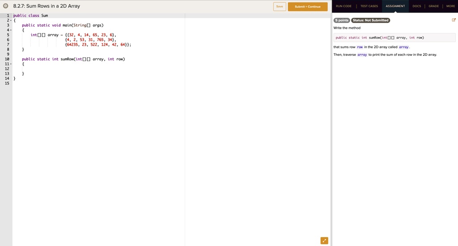Viewport: 458px width, 246px height.
Task: Click line number 15 in the gutter
Action: point(7,83)
